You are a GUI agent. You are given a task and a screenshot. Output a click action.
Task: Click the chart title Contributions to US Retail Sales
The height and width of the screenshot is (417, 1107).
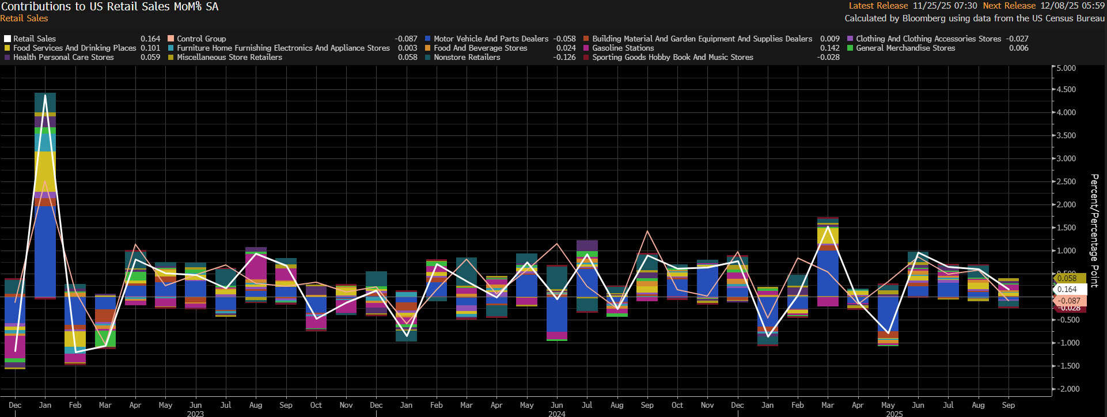pos(109,7)
